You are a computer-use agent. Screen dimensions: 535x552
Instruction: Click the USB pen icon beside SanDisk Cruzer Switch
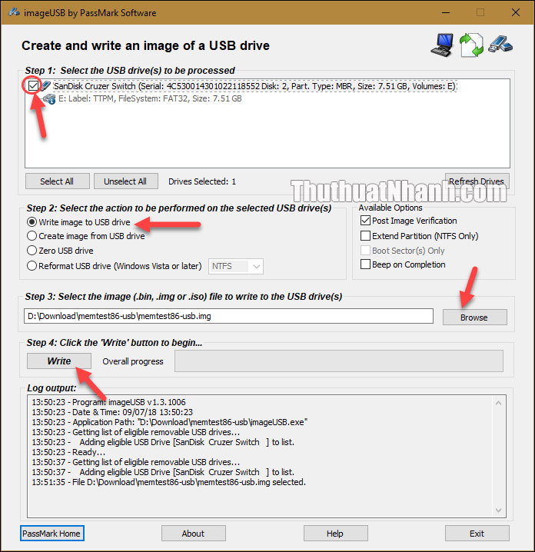pos(46,86)
